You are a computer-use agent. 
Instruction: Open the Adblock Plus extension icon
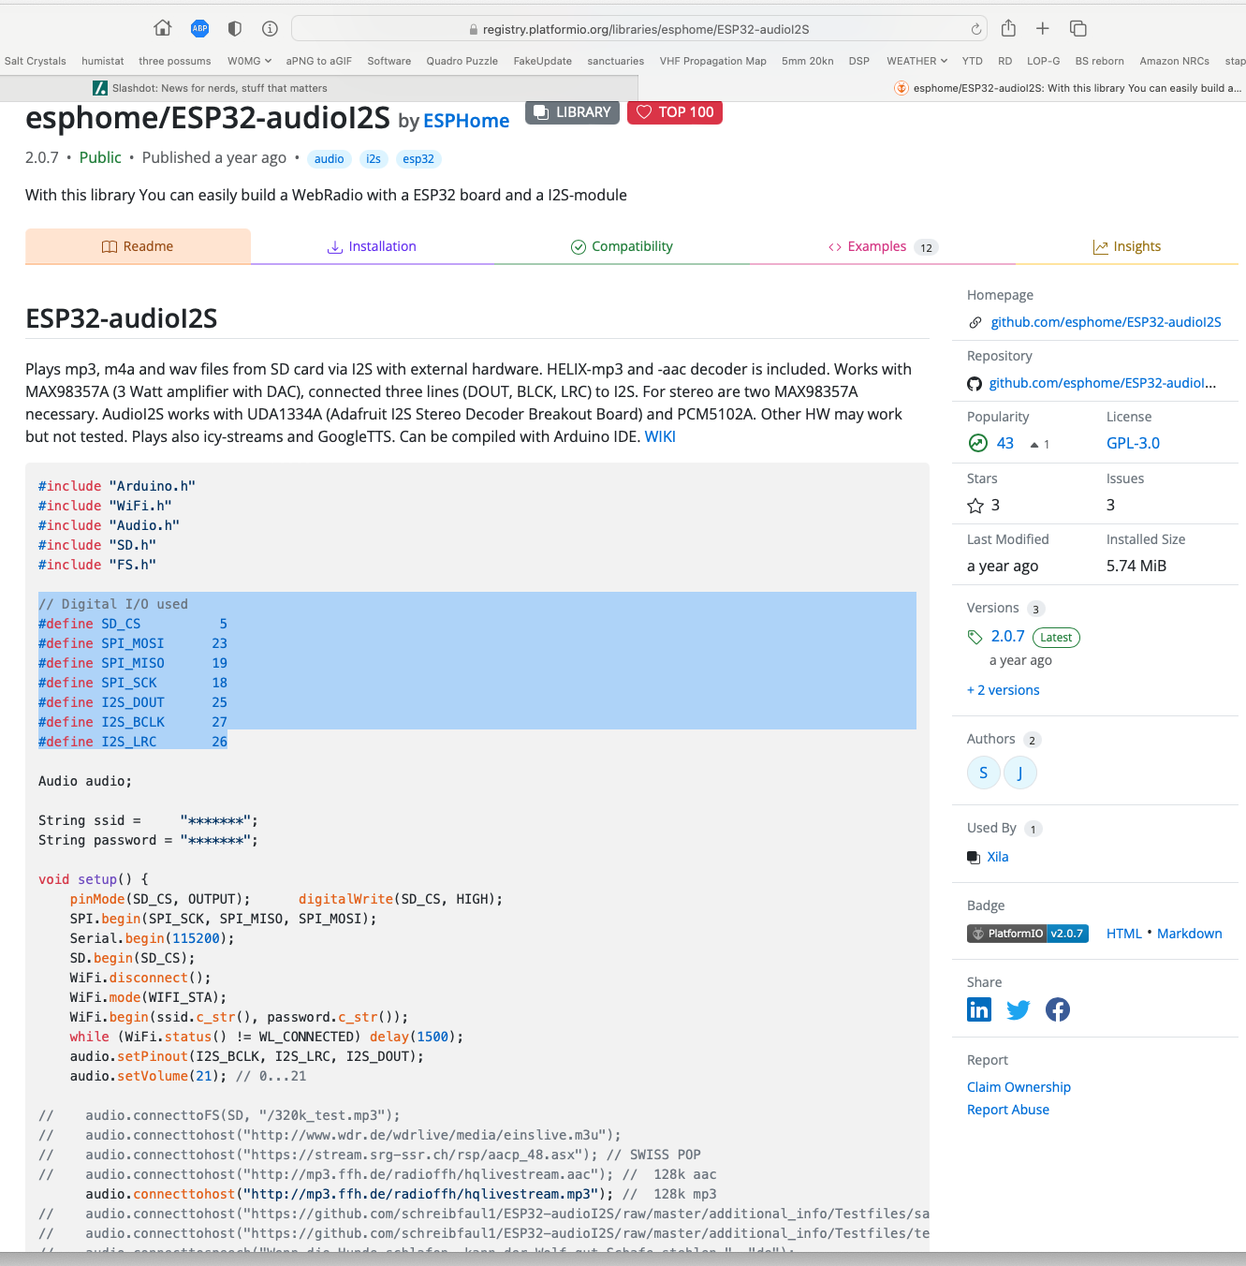pyautogui.click(x=199, y=28)
